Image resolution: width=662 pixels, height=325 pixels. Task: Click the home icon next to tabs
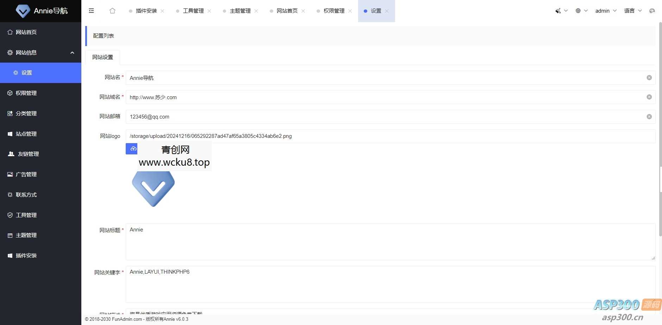(112, 11)
